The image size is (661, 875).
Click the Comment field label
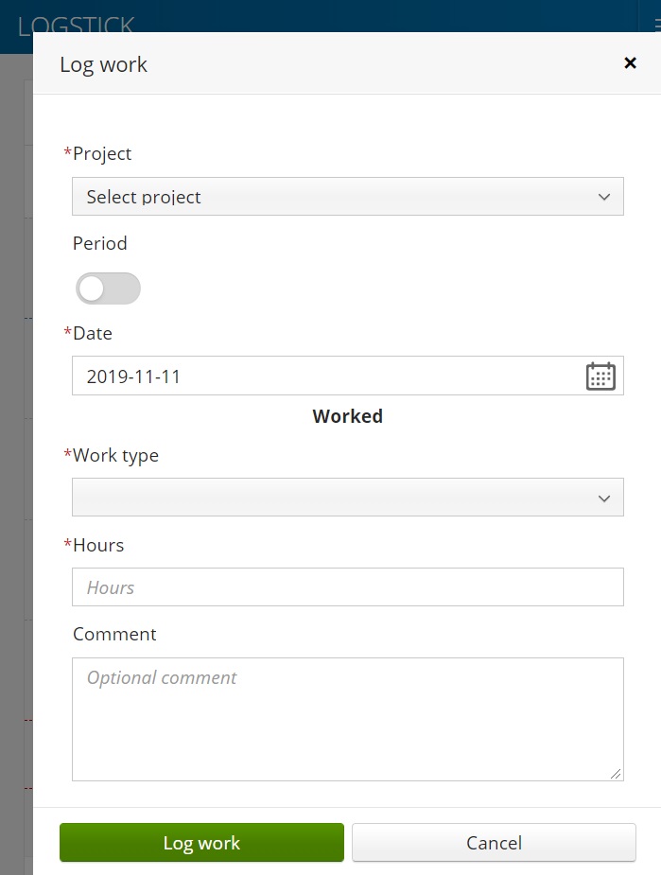click(x=114, y=635)
